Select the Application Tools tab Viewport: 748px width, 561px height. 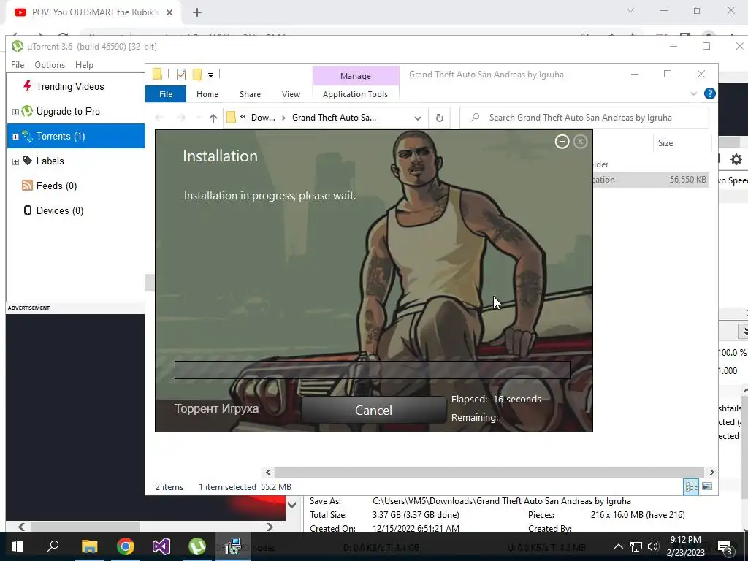(356, 94)
